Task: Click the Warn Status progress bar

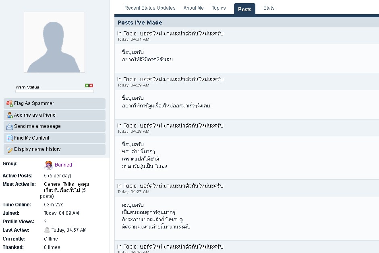Action: 54,91
